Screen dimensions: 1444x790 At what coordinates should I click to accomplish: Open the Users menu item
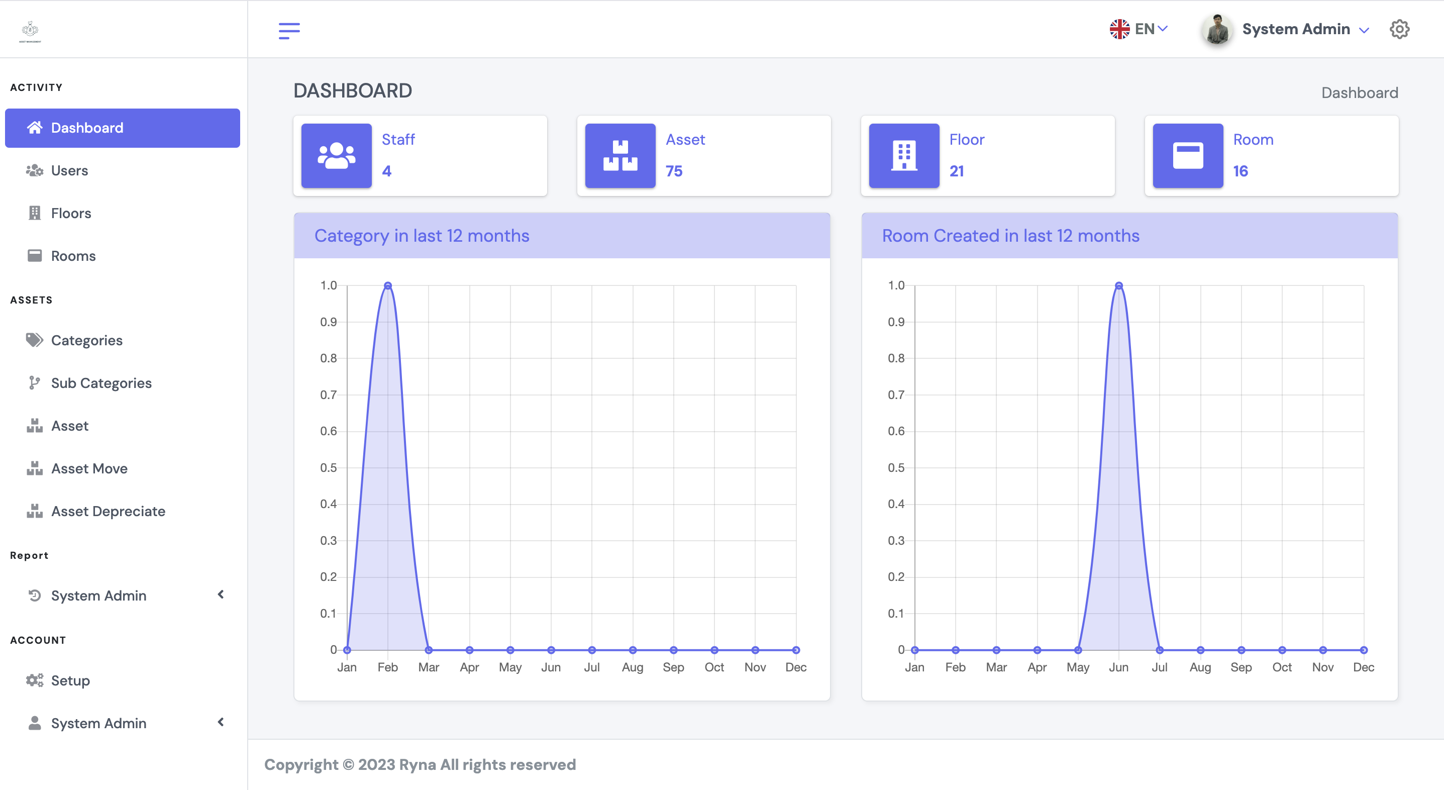(x=69, y=170)
